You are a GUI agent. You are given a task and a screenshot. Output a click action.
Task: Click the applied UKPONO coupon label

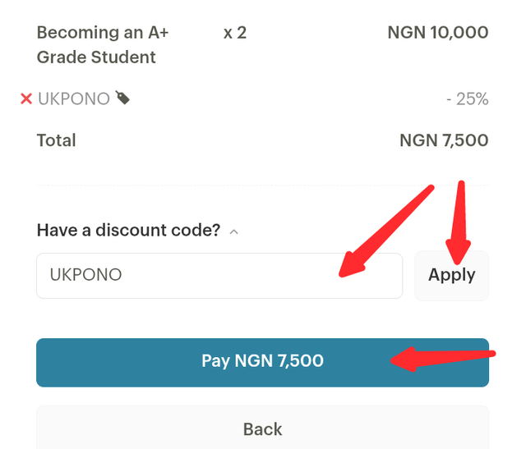point(74,99)
